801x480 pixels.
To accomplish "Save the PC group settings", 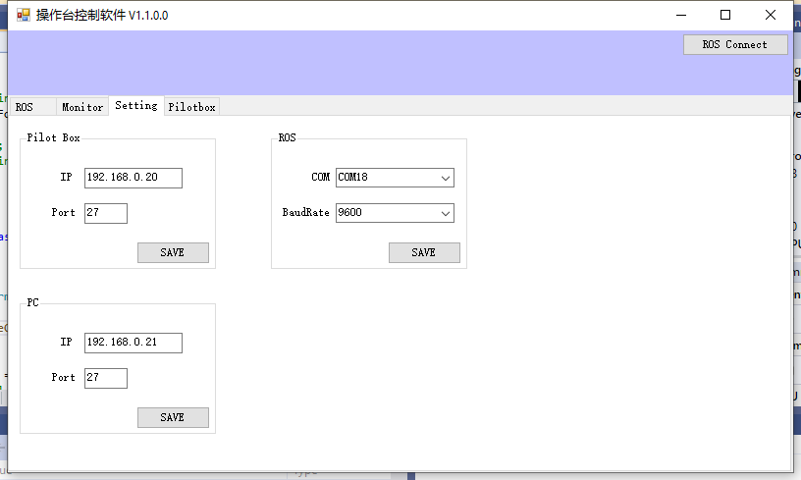I will pyautogui.click(x=173, y=418).
